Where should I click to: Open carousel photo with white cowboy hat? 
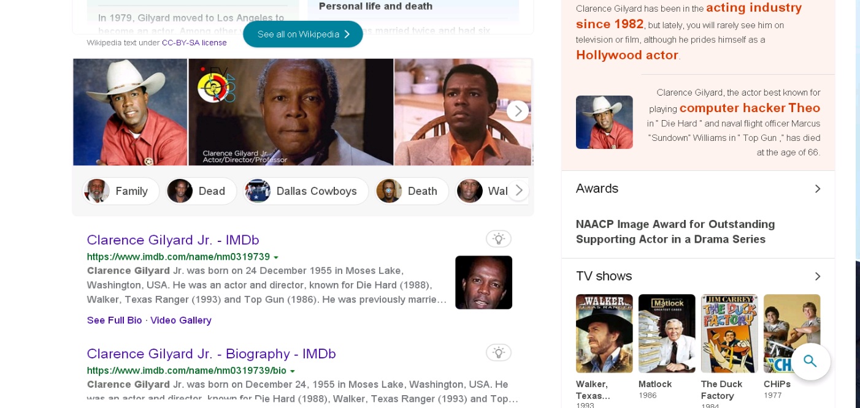[x=130, y=112]
